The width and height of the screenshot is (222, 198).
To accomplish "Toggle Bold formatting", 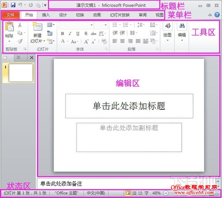I will (x=63, y=33).
